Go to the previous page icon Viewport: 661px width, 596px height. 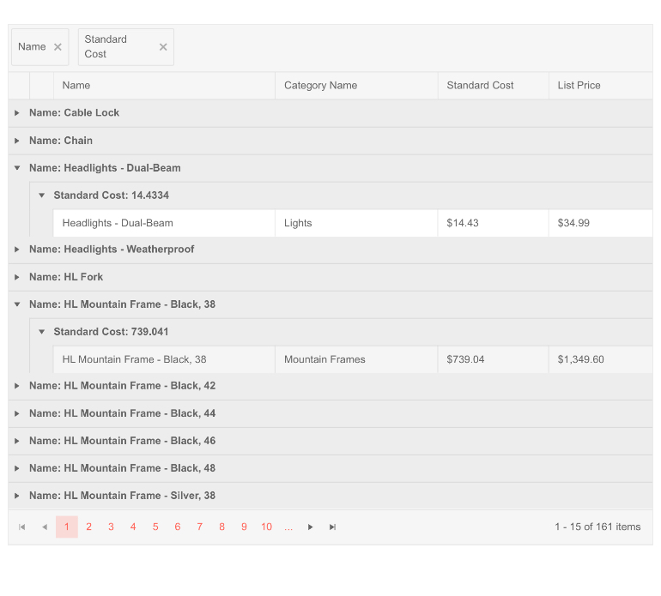click(45, 527)
